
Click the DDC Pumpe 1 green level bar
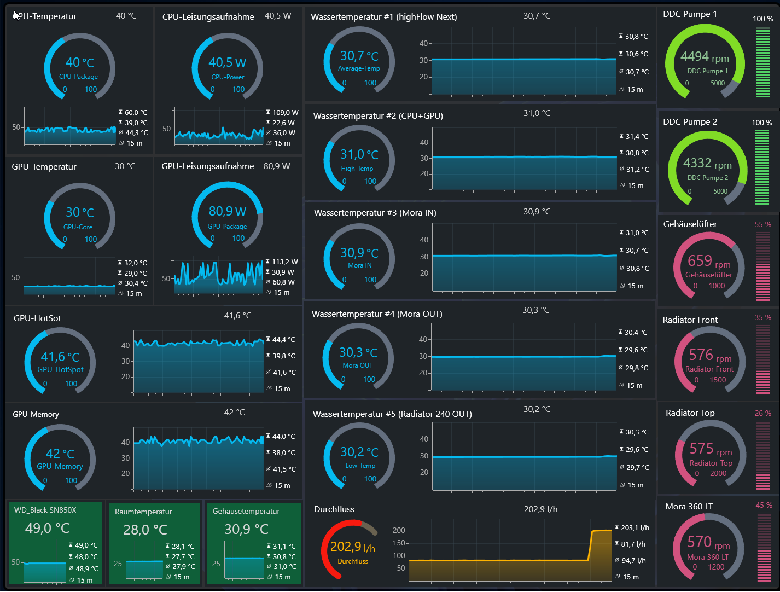point(762,62)
